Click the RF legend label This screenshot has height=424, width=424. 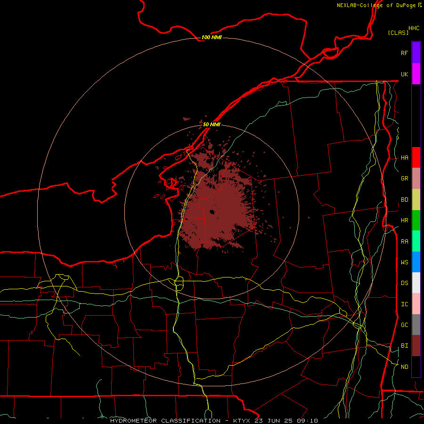pyautogui.click(x=405, y=53)
